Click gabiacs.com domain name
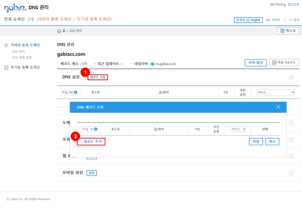This screenshot has width=302, height=210. tap(71, 54)
